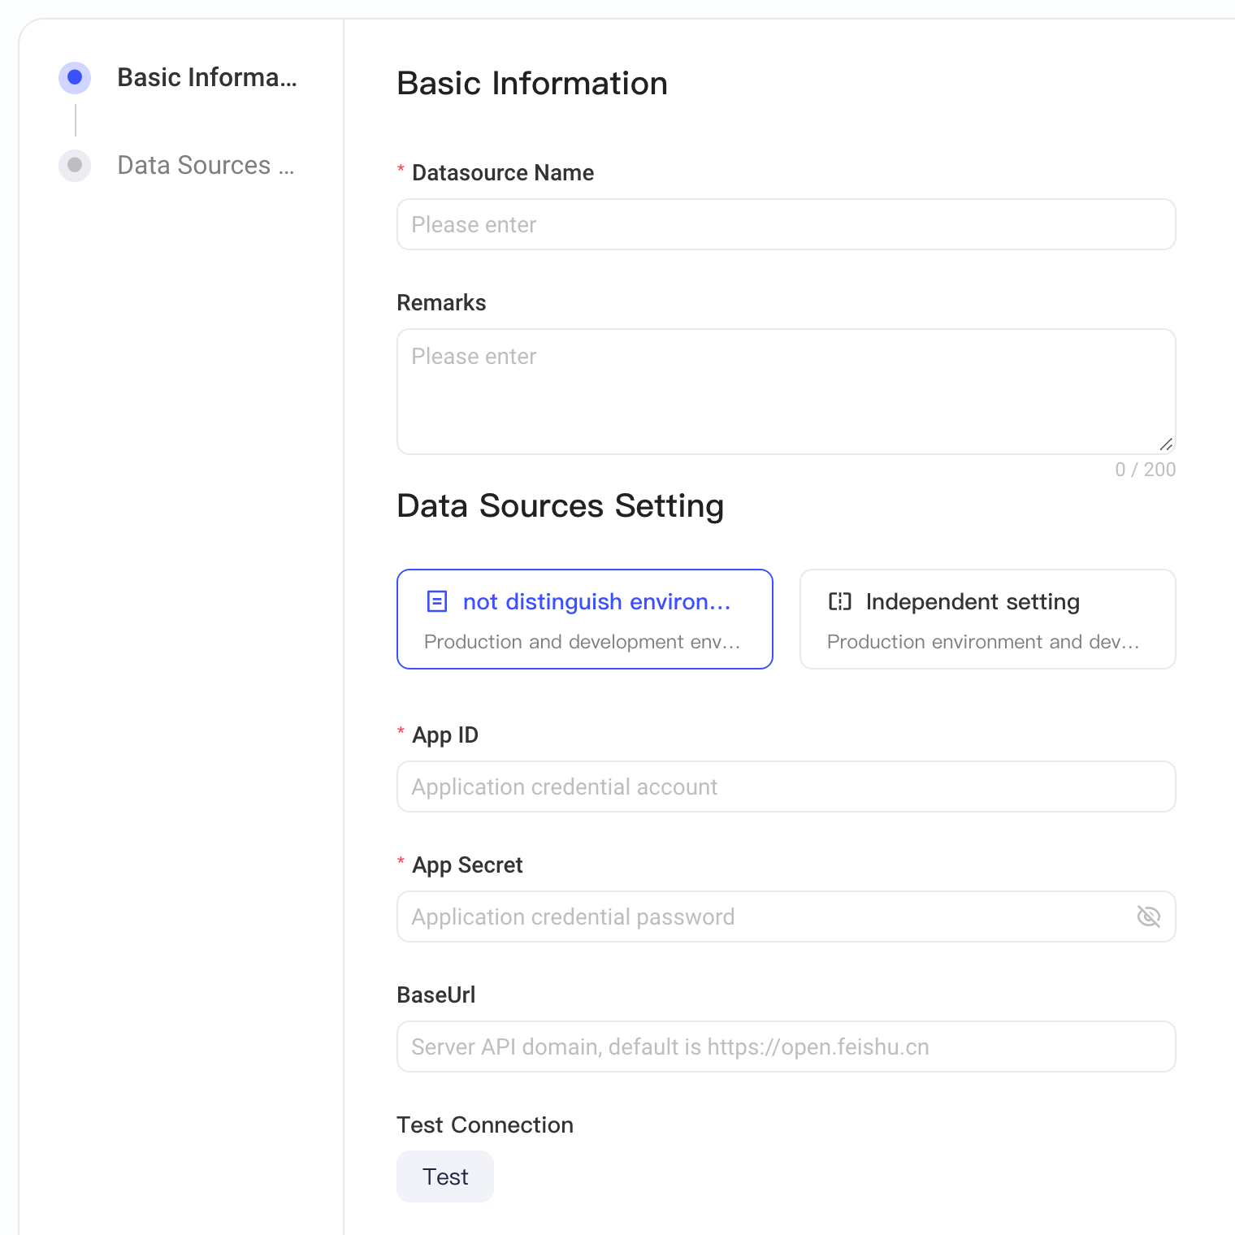Click 'Production and development env...' description
The width and height of the screenshot is (1235, 1235).
click(583, 642)
